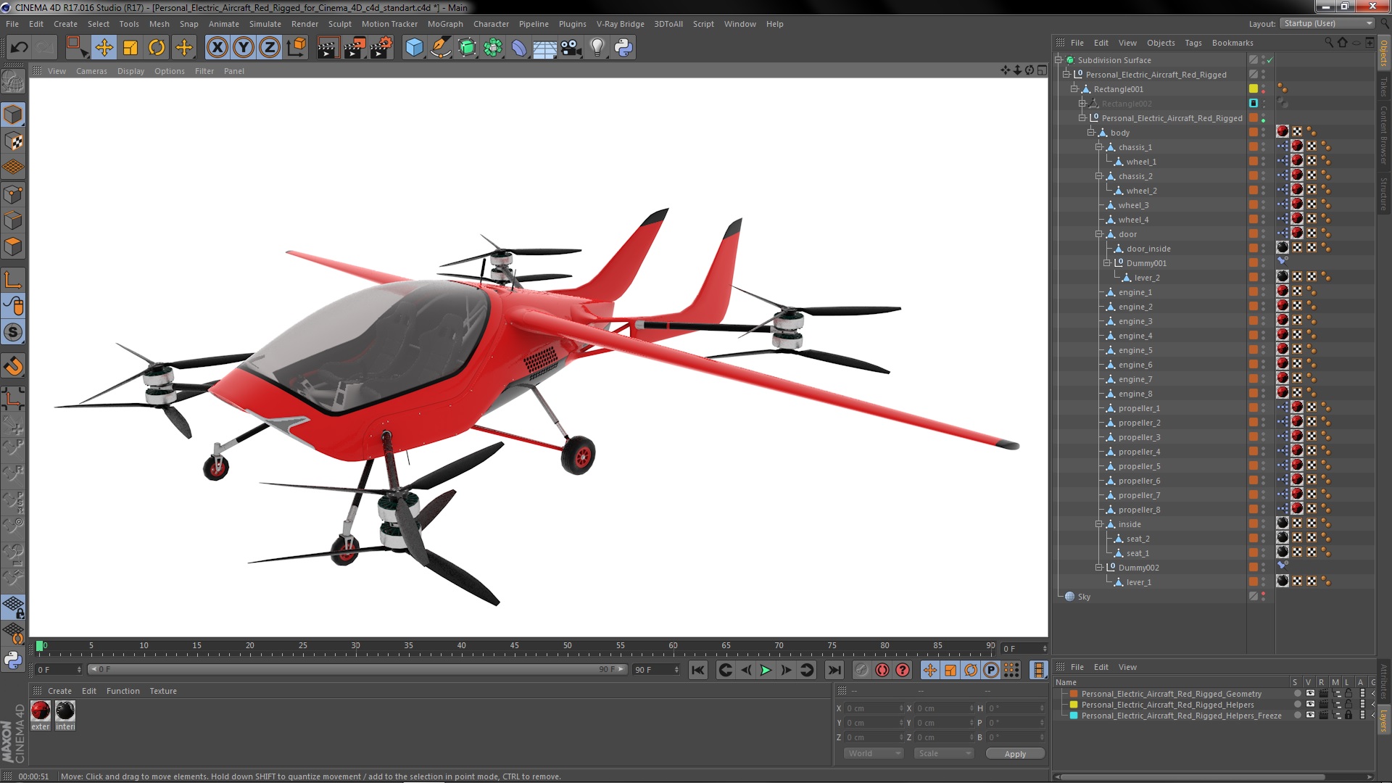Select the Live Selection tool

click(77, 48)
